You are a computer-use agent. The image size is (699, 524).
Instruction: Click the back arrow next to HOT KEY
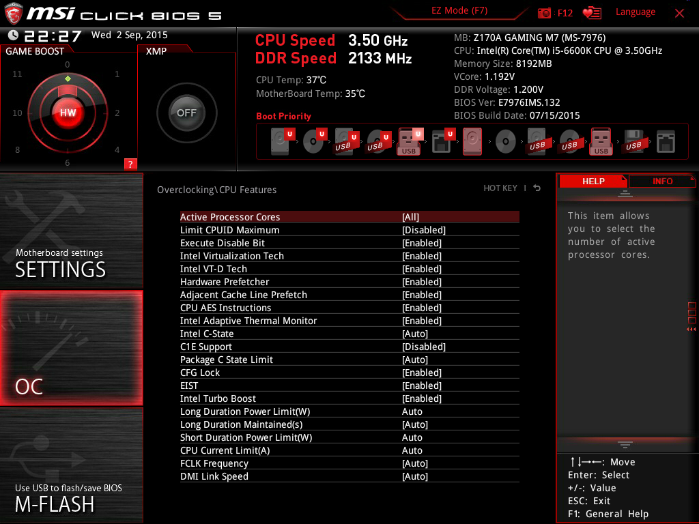pos(537,188)
